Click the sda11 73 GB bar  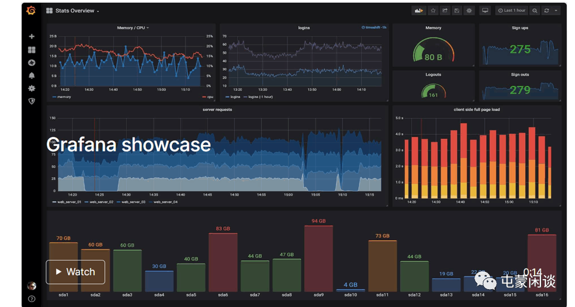point(382,266)
